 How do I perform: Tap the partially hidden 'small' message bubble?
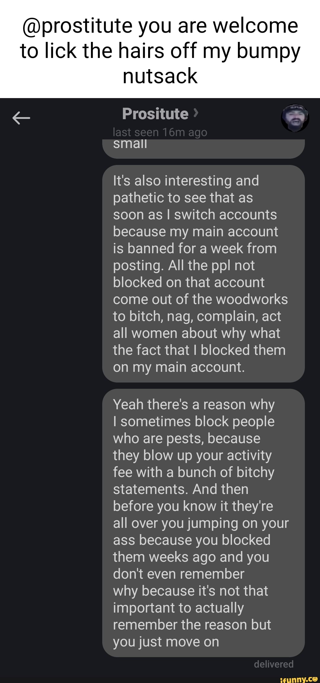coord(203,148)
